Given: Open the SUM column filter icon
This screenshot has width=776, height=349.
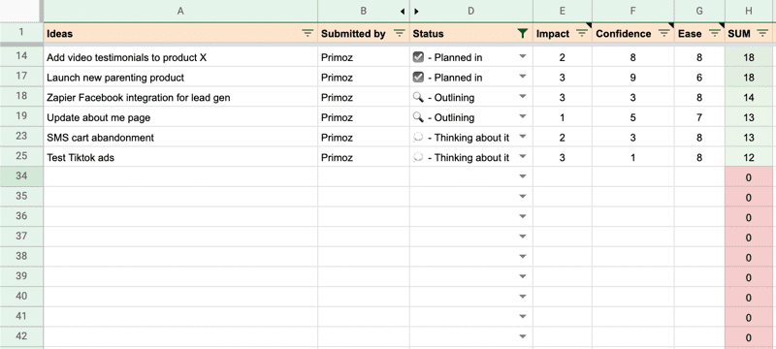Looking at the screenshot, I should (762, 34).
